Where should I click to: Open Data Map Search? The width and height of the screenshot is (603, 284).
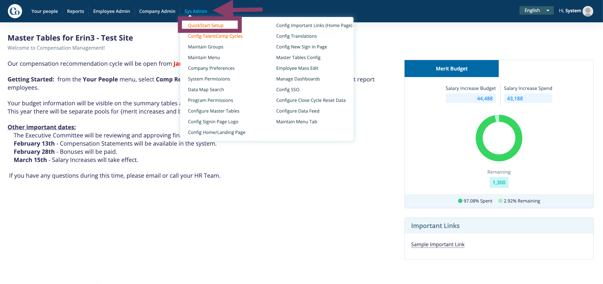206,90
